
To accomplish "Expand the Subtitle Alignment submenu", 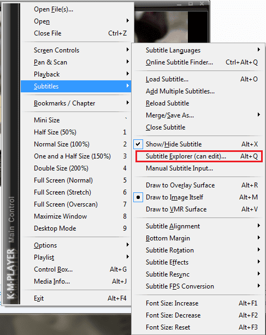I will pos(198,226).
